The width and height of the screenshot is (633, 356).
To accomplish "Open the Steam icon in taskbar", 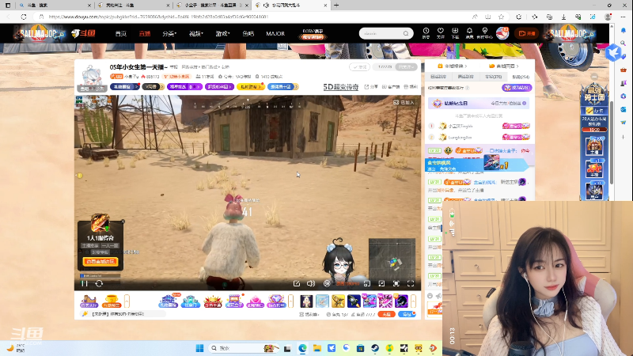I will point(375,348).
